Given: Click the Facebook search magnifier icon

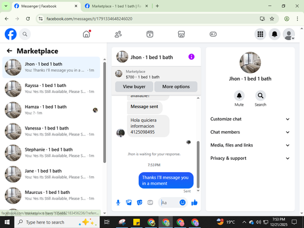Looking at the screenshot, I should [25, 34].
